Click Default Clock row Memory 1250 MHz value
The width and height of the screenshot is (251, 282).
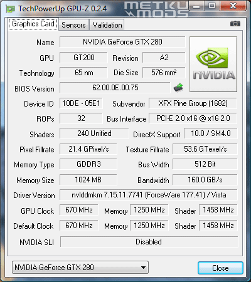149,226
